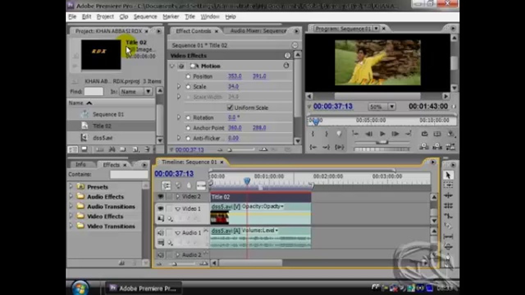Hide the Video 2 track output

pos(160,197)
